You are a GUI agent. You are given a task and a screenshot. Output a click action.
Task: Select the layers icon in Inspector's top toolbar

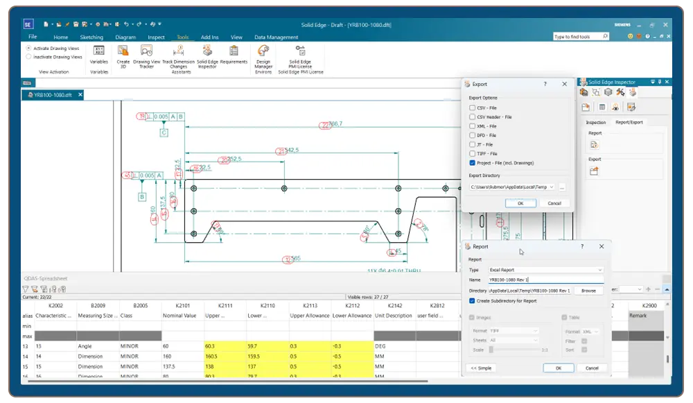pyautogui.click(x=608, y=92)
